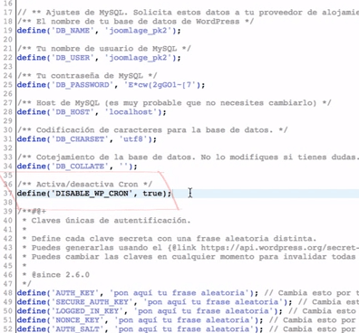
Task: Click the Ajustes de MySQL comment line
Action: [x=188, y=13]
